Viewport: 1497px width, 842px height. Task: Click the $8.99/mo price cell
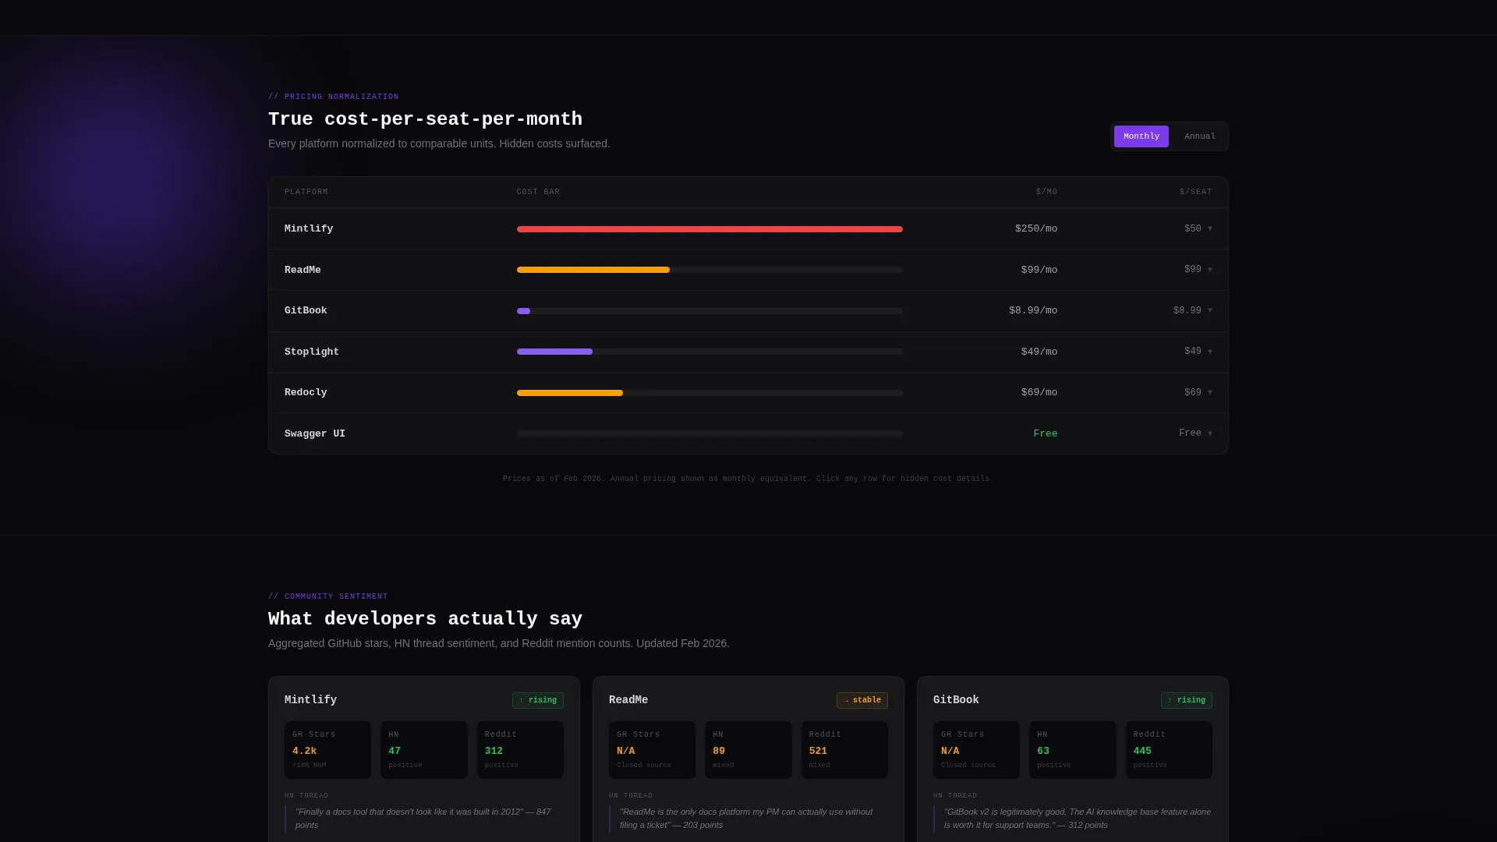[x=1033, y=311]
